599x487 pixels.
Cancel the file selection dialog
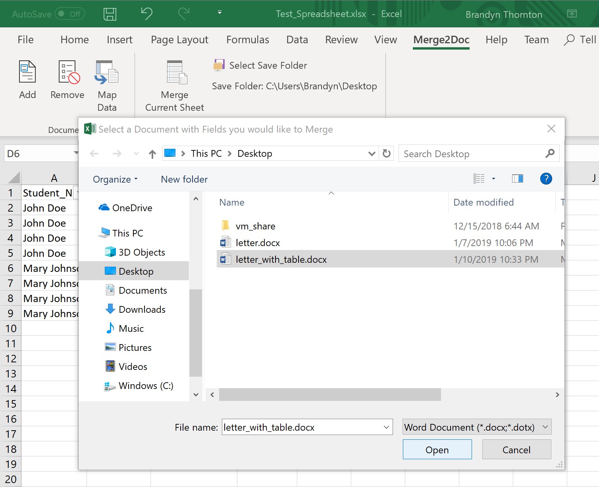(x=516, y=450)
